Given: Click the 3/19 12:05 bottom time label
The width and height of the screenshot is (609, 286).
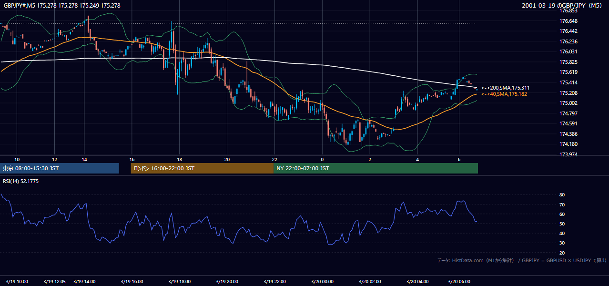Looking at the screenshot, I should coord(54,282).
